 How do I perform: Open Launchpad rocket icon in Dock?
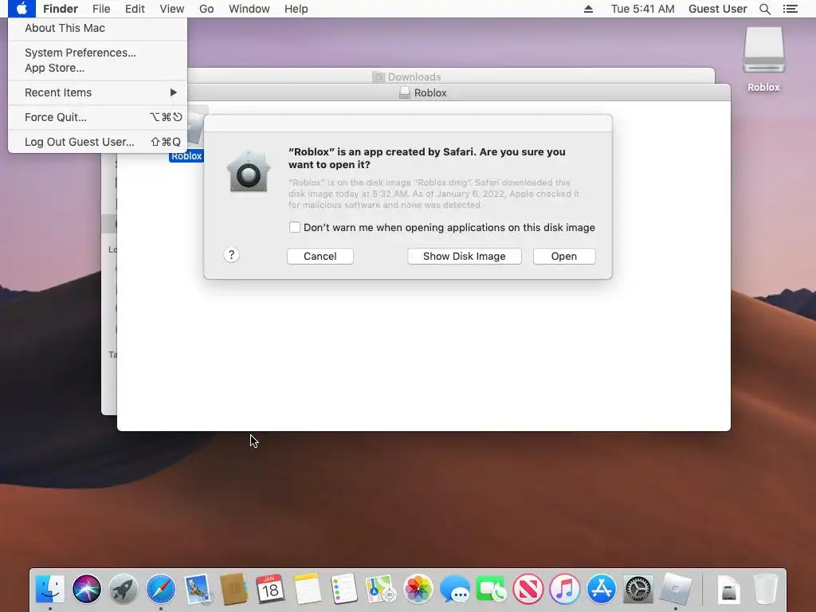124,589
